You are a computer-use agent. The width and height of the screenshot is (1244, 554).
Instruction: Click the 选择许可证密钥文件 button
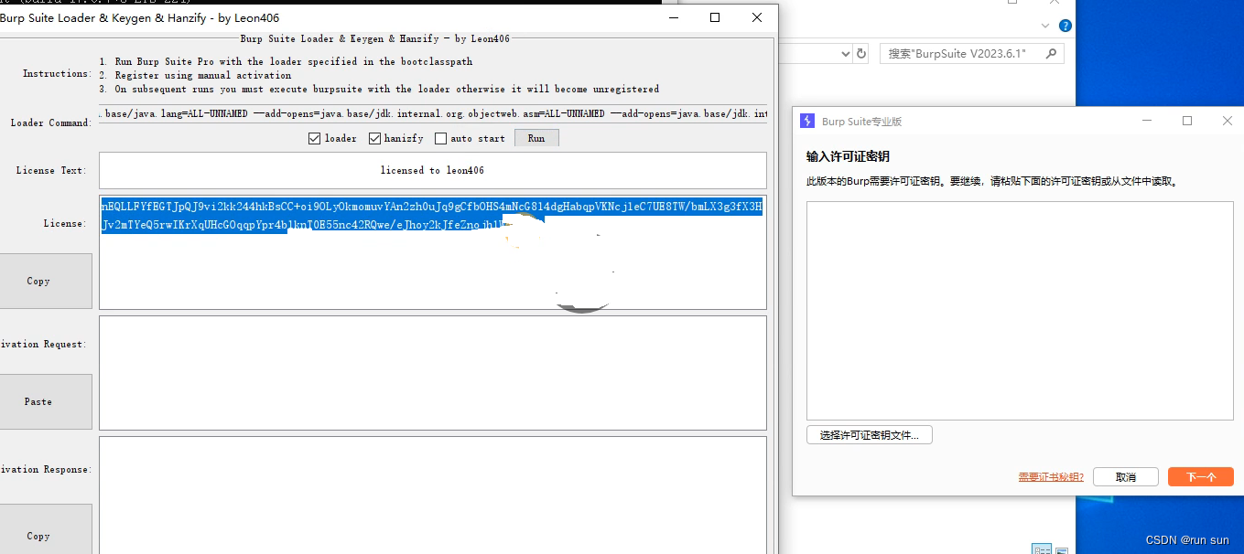tap(870, 435)
